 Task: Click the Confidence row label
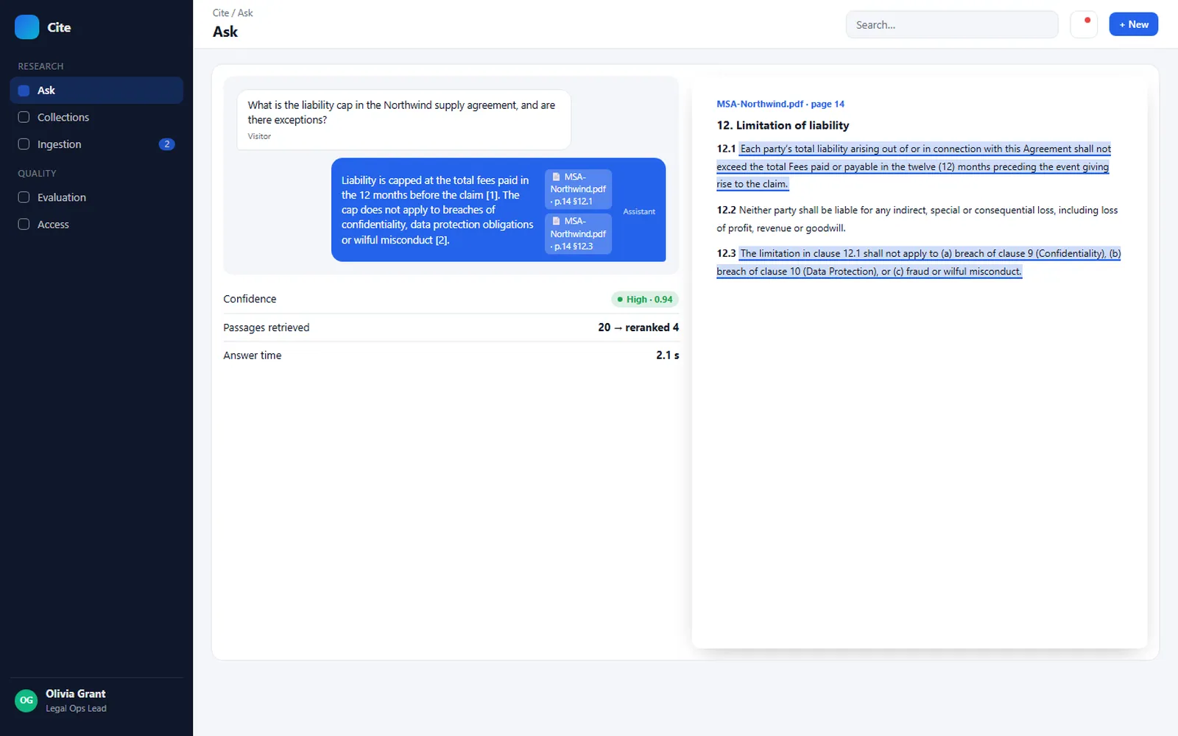click(x=250, y=299)
